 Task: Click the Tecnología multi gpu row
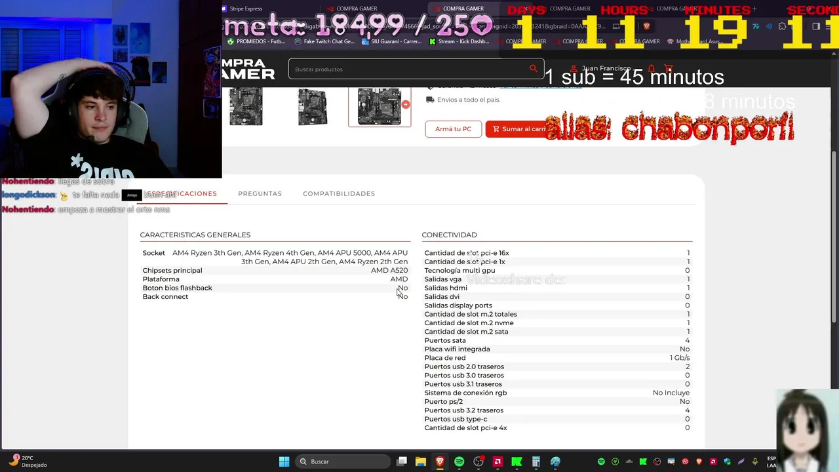pos(557,270)
